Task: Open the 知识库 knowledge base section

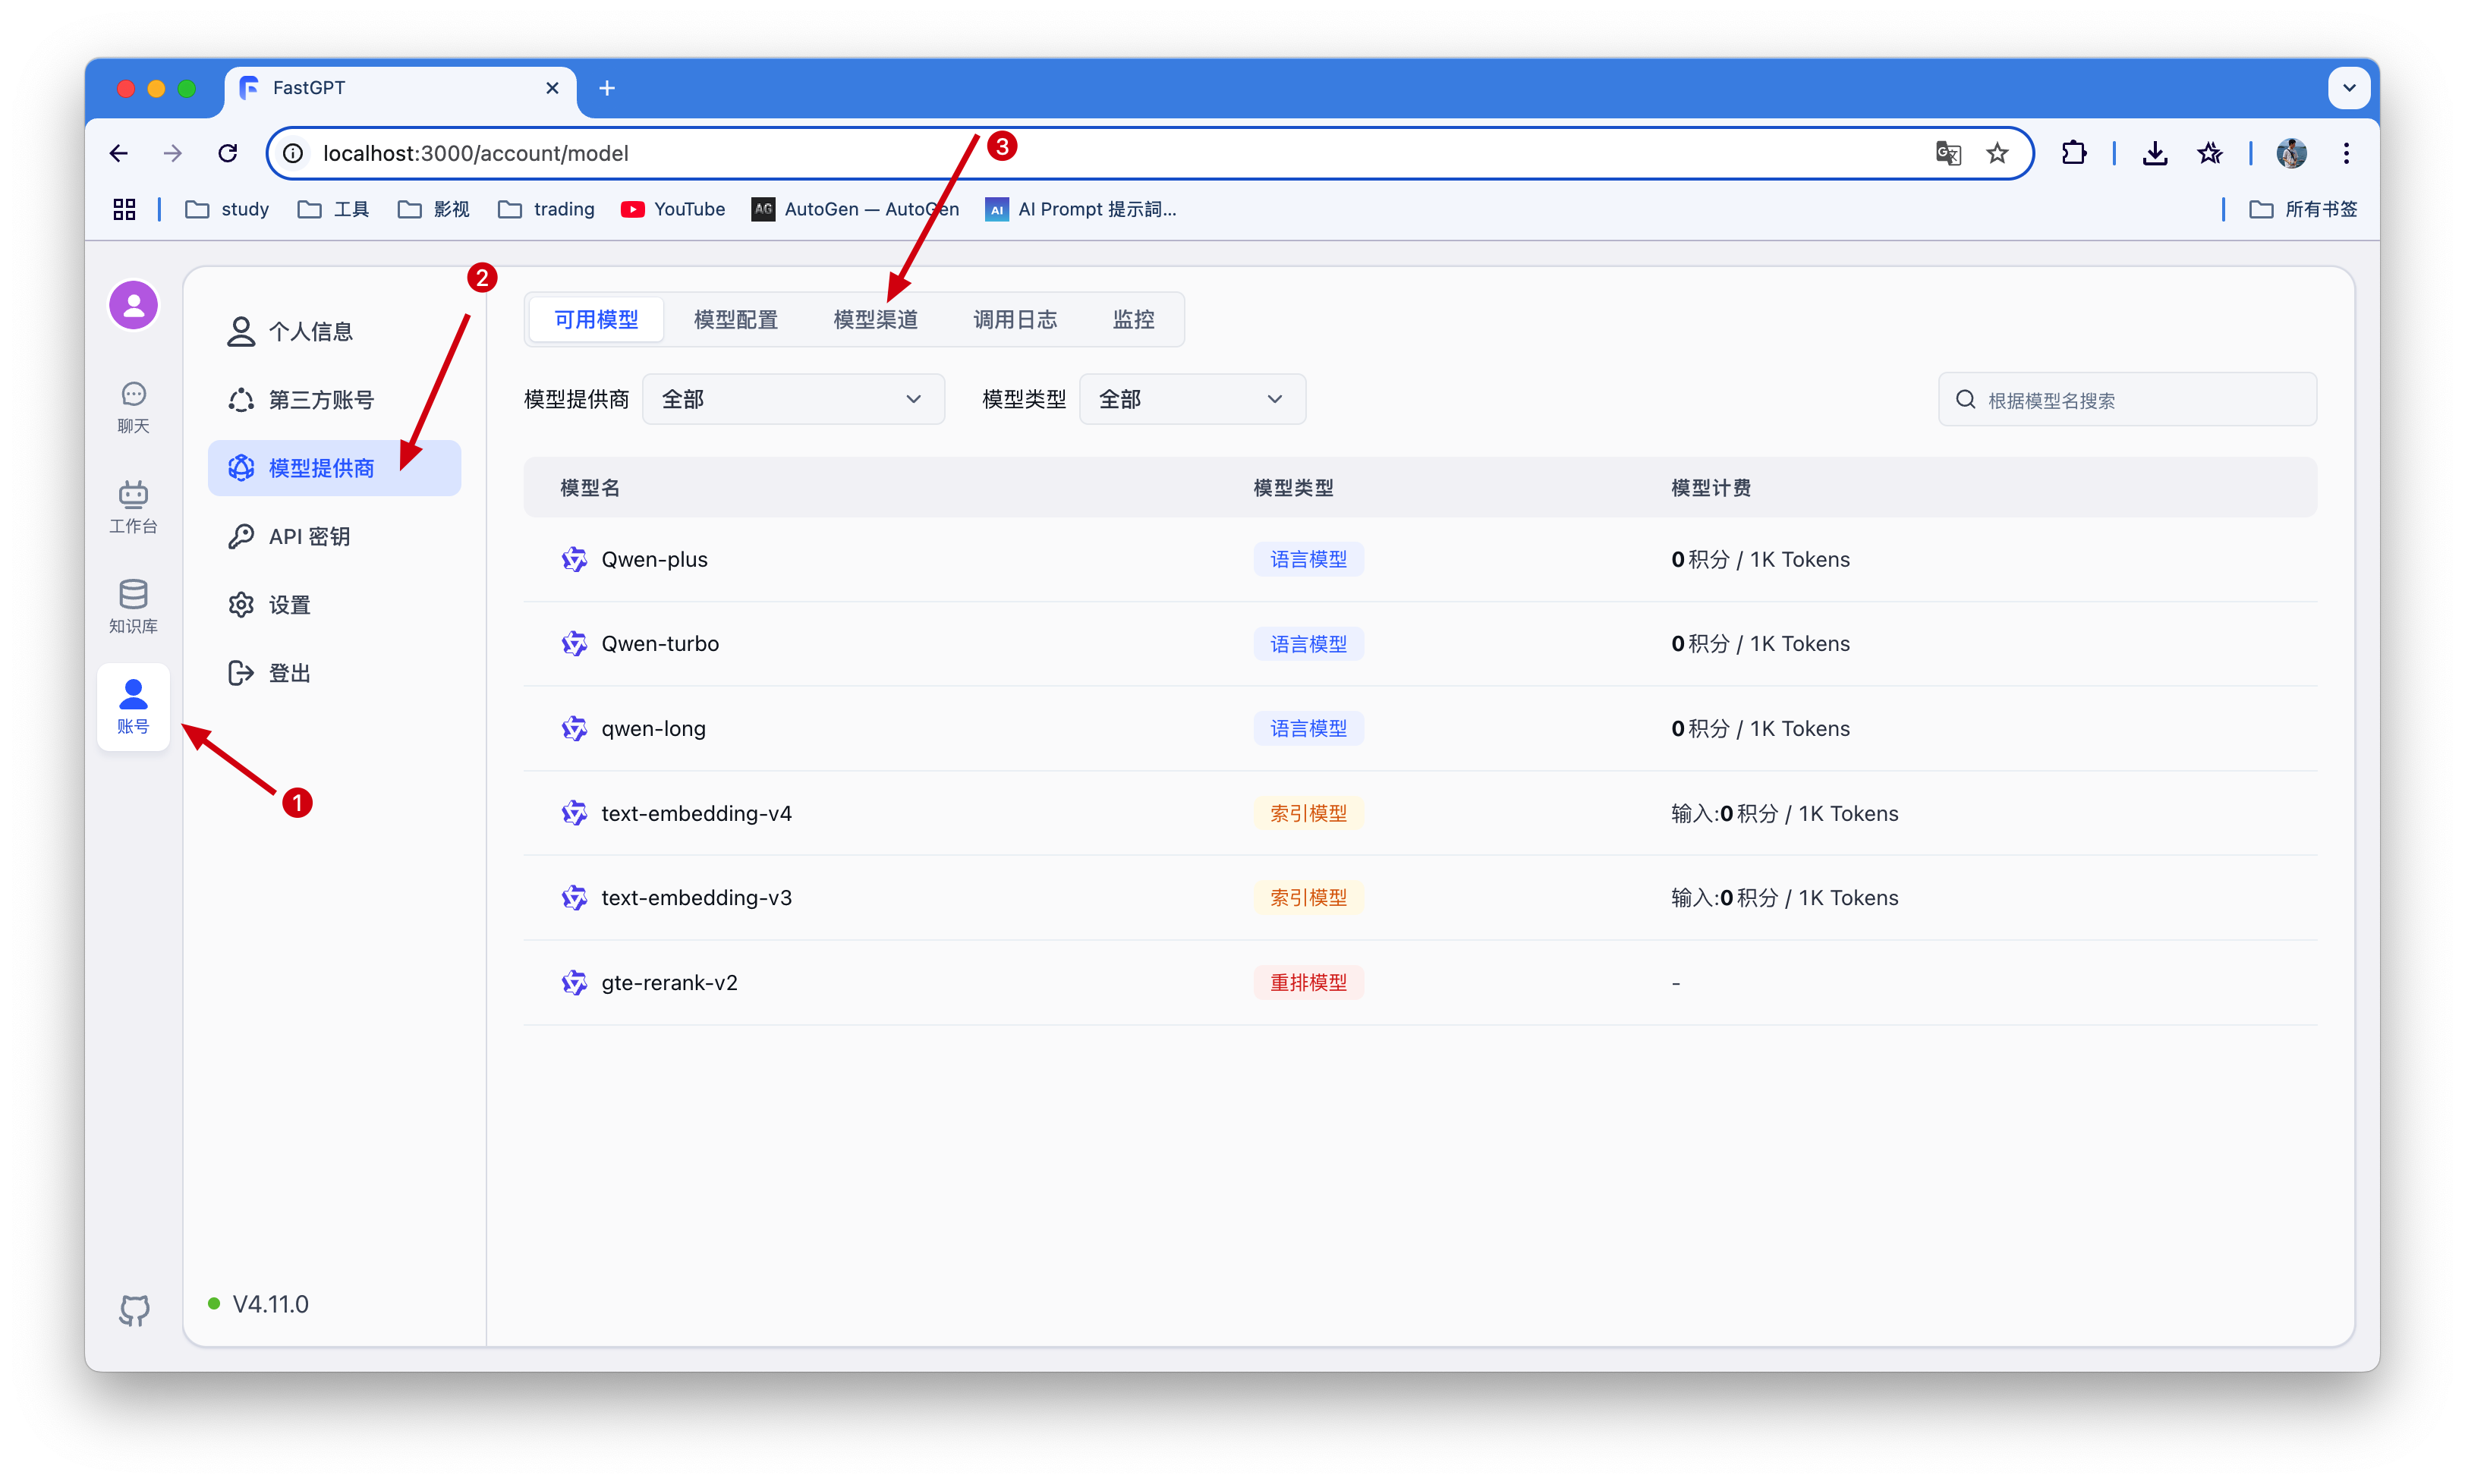Action: click(133, 606)
